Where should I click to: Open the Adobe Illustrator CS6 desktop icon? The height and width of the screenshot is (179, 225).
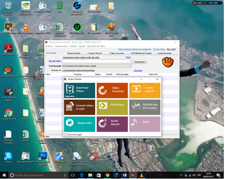(8, 30)
